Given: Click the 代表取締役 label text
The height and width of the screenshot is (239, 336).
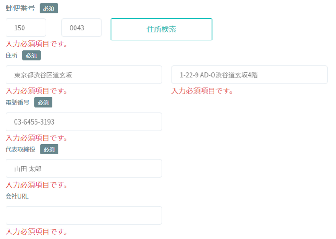Looking at the screenshot, I should click(20, 149).
